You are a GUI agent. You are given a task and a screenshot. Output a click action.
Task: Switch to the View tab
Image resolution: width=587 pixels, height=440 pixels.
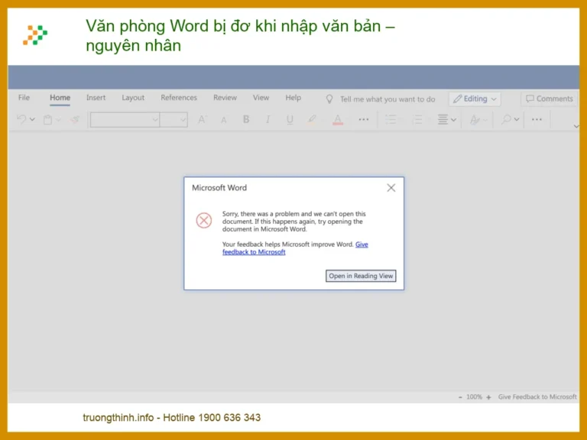261,98
